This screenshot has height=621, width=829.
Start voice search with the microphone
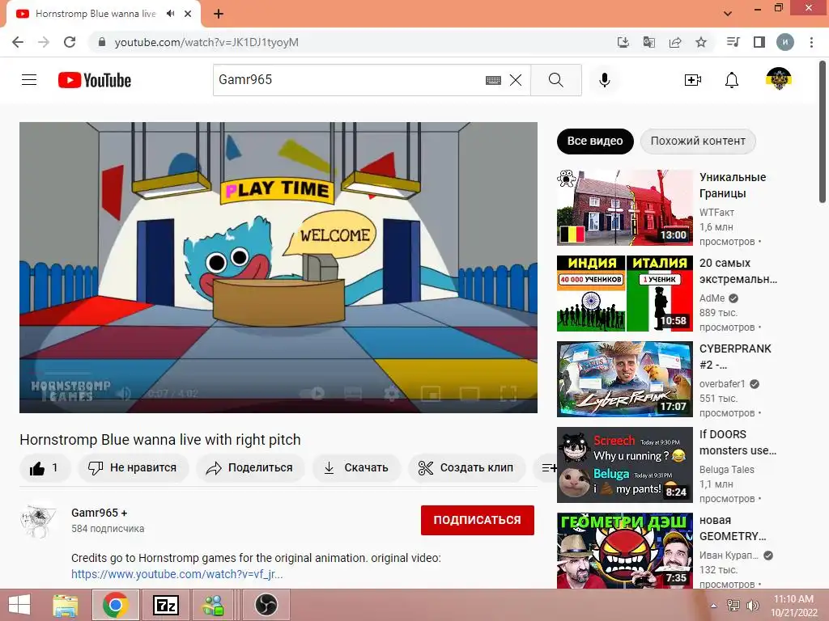[x=604, y=80]
